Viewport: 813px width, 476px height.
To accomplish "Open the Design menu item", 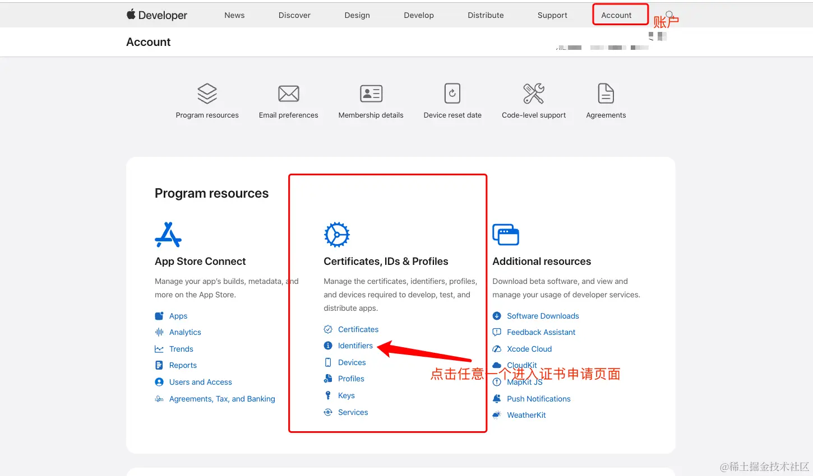I will 357,15.
